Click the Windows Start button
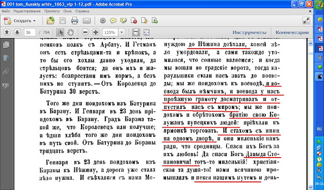The image size is (324, 190). [319, 5]
